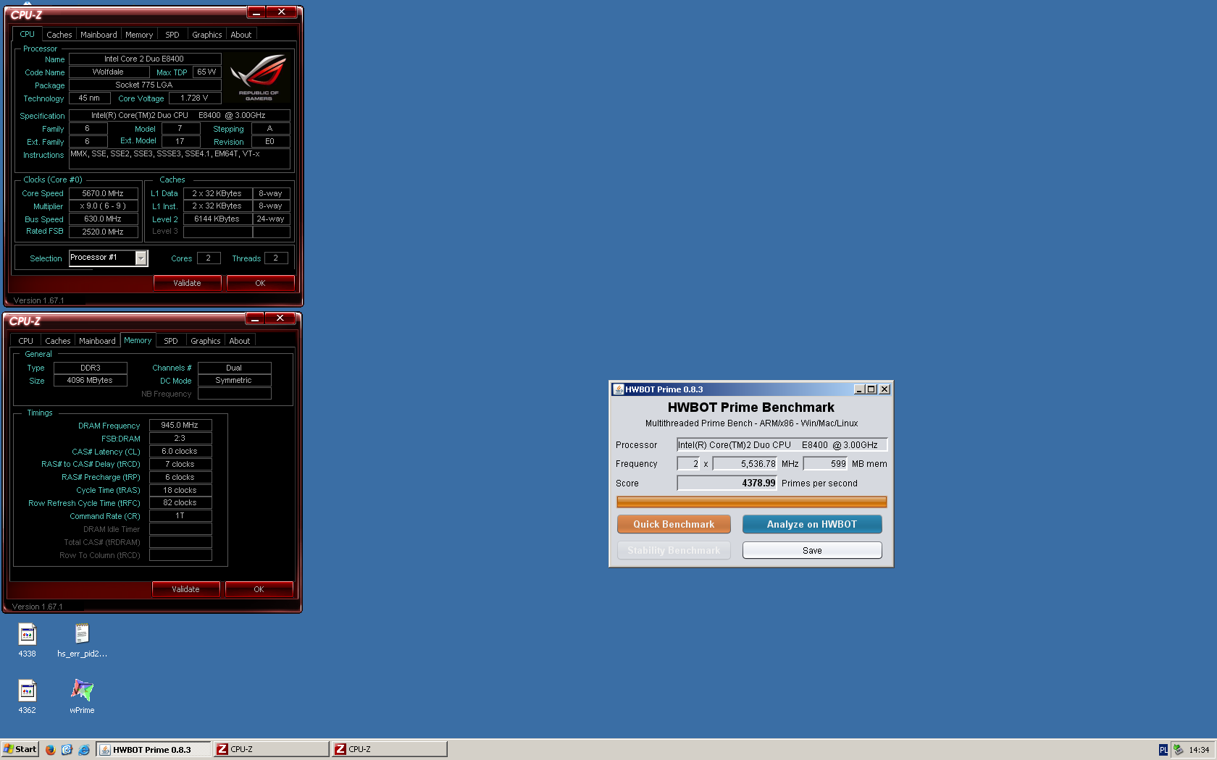Click the CAS# Latency 6.0 clocks value
Screen dimensions: 1217x760
[x=180, y=451]
